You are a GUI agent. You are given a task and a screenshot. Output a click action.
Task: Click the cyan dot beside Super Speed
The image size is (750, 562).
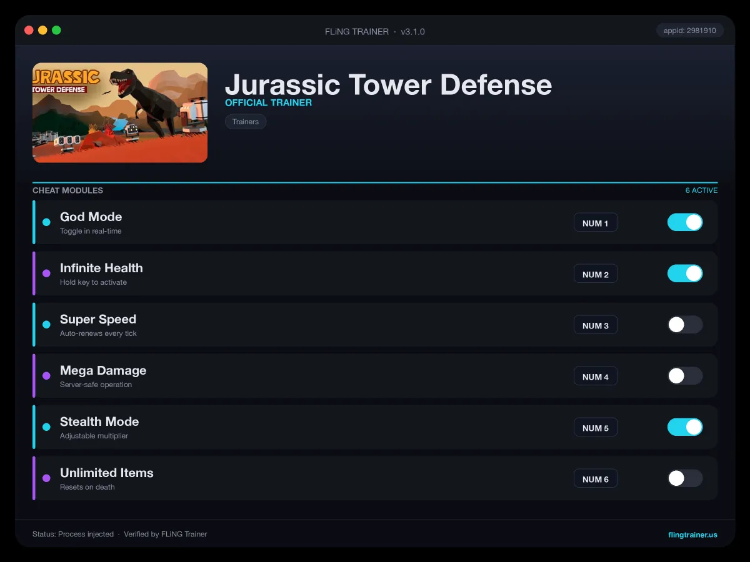coord(46,325)
